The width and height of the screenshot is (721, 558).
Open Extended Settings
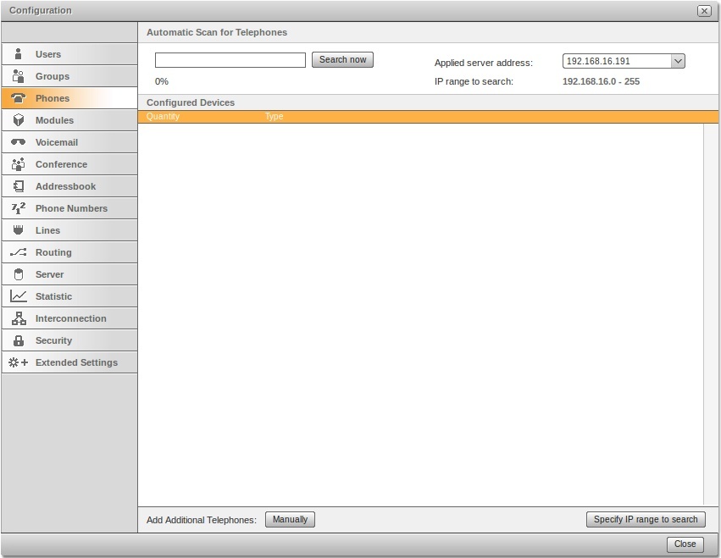click(69, 362)
